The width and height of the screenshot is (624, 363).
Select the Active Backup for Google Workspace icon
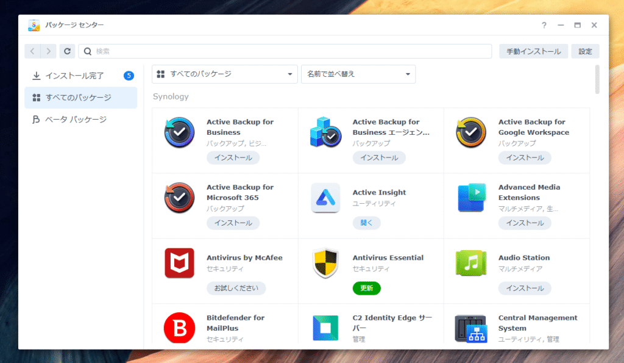471,132
